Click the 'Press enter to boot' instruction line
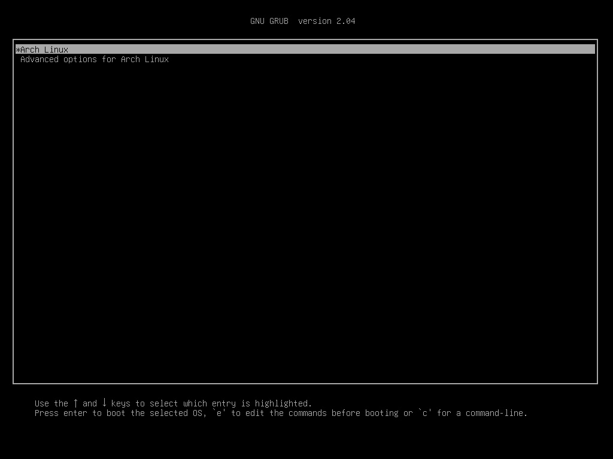This screenshot has width=613, height=459. pyautogui.click(x=281, y=413)
